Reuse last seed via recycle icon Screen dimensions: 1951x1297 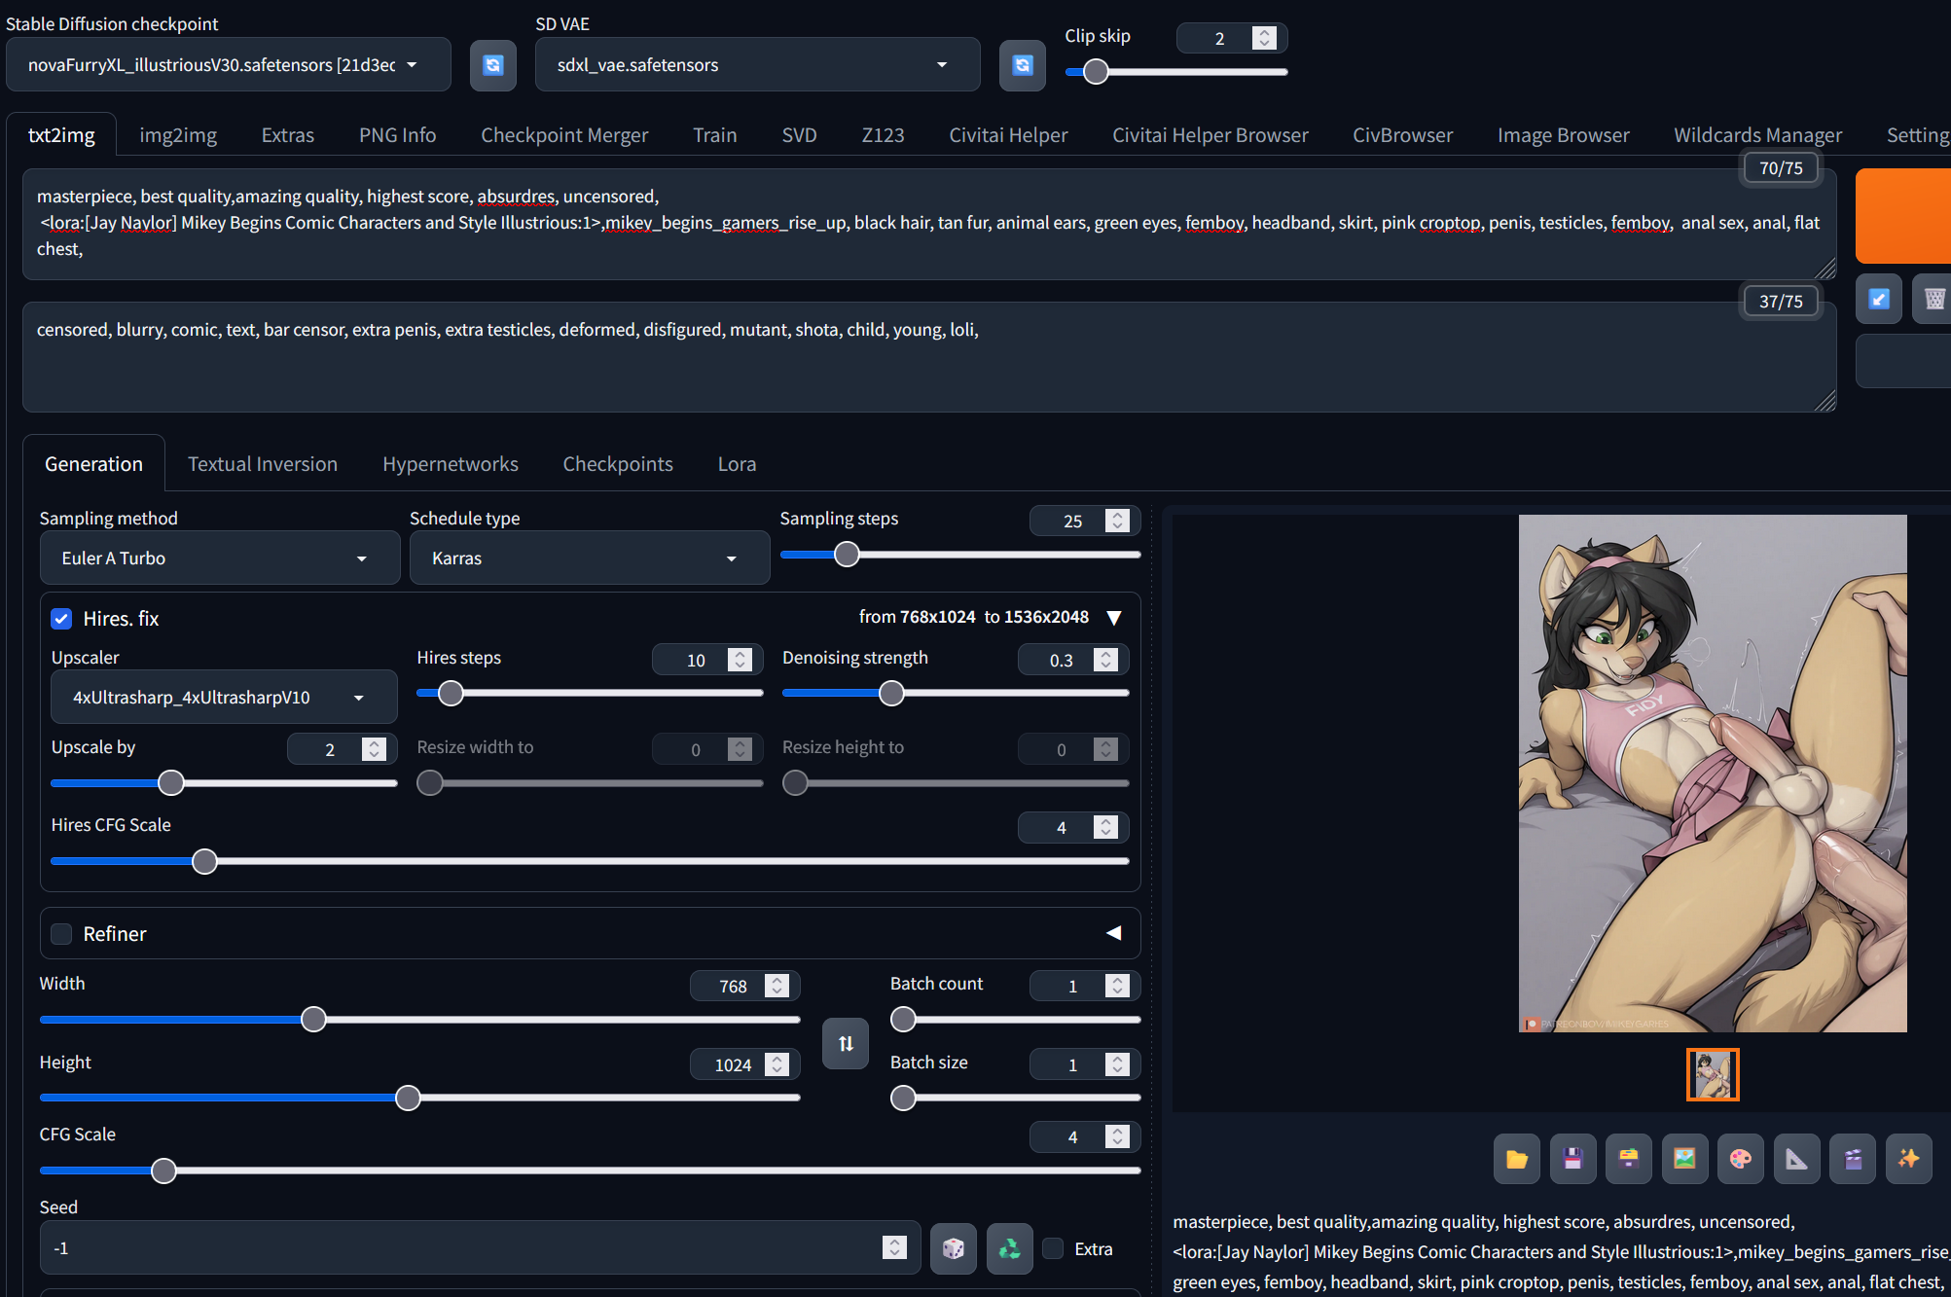1009,1248
